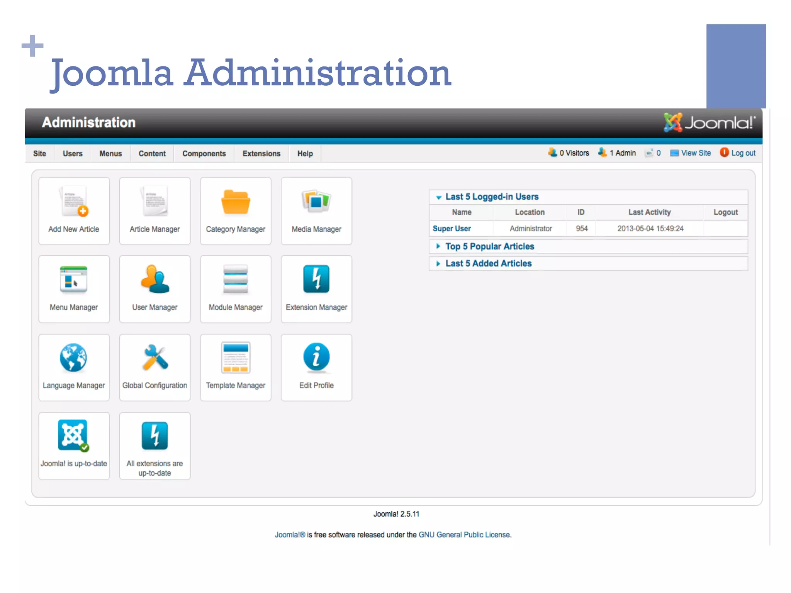Viewport: 791px width, 593px height.
Task: Click the ID value 954
Action: tap(582, 229)
